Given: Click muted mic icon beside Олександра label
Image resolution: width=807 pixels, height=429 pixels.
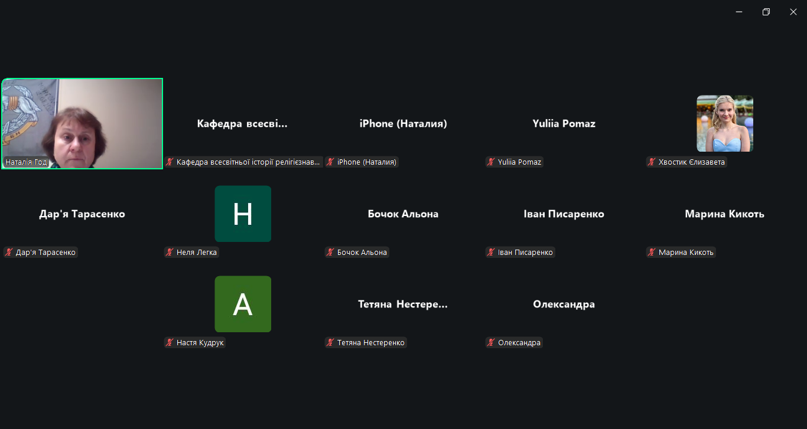Looking at the screenshot, I should point(491,342).
